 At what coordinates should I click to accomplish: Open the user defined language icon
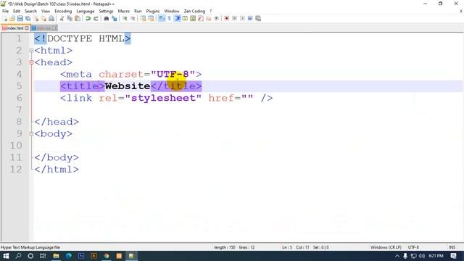pyautogui.click(x=185, y=18)
